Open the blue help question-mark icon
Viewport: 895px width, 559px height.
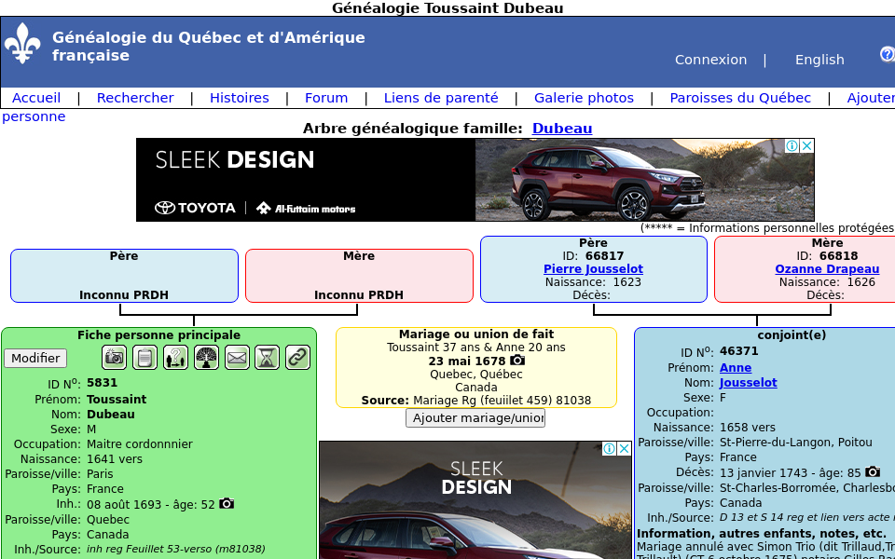point(887,54)
